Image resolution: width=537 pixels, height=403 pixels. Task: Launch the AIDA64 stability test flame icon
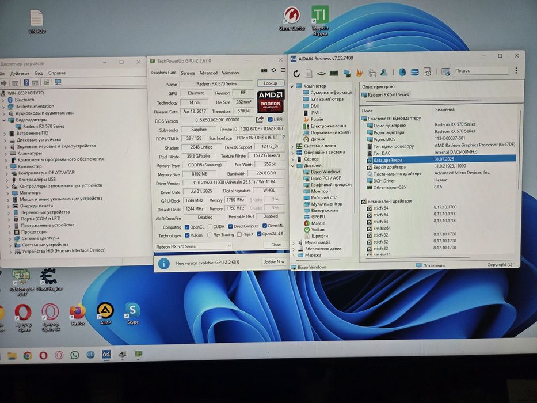[x=359, y=73]
